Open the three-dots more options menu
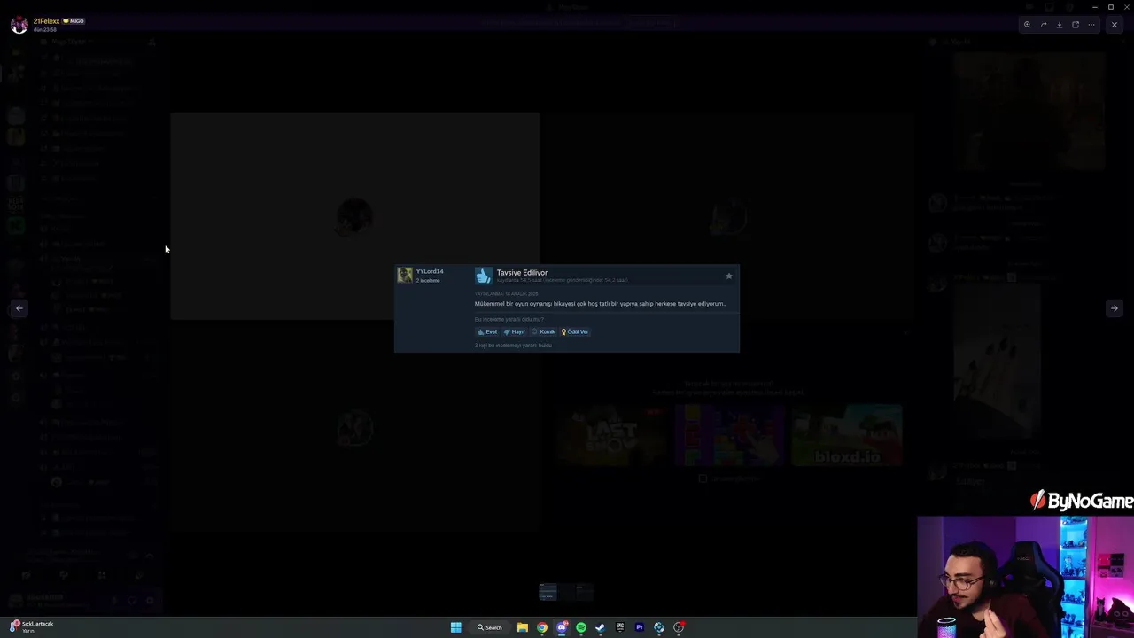 [1091, 25]
